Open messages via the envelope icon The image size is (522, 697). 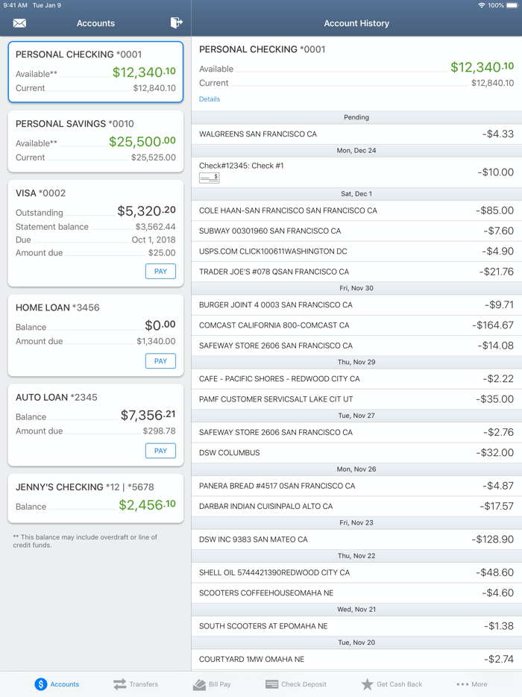pos(19,23)
